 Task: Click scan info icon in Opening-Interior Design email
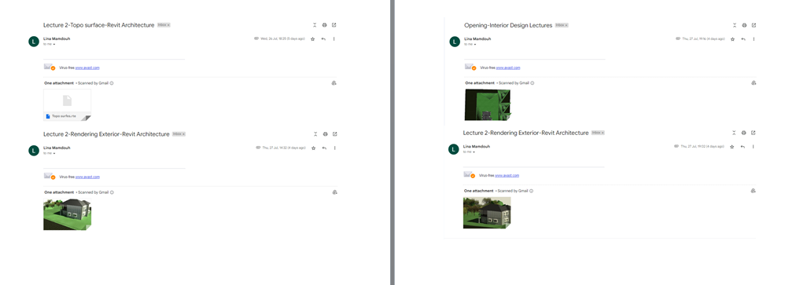coord(533,83)
